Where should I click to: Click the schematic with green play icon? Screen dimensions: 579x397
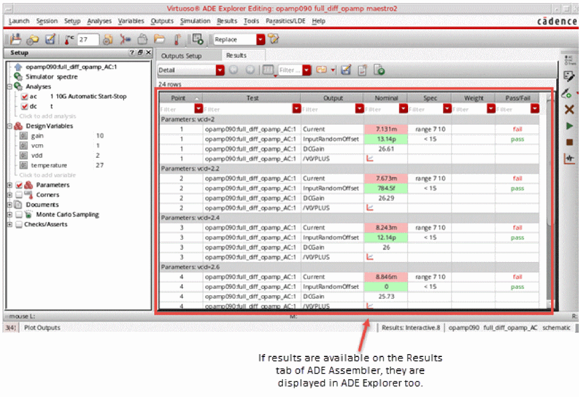point(198,39)
